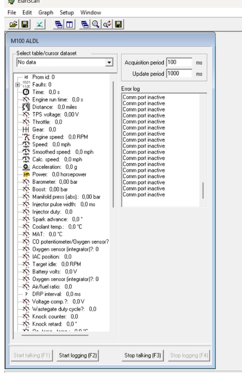Select the Injector duty row
242x373 pixels.
tap(52, 212)
